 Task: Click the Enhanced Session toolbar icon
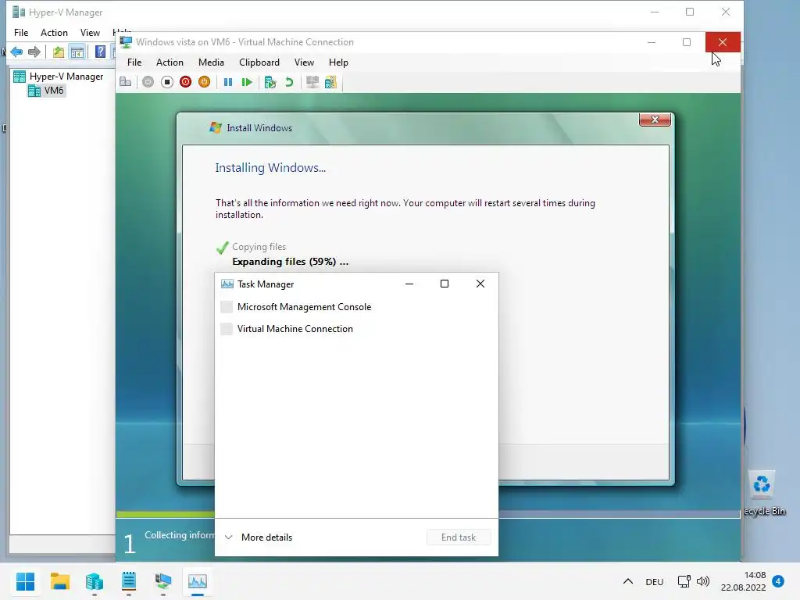(312, 82)
